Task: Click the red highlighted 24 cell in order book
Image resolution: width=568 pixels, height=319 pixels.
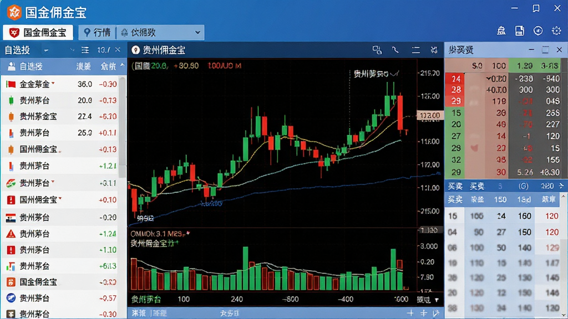Action: (x=456, y=79)
